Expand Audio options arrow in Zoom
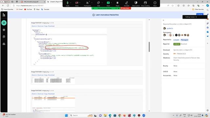Viewport: 210px width, 118px height. (71, 3)
